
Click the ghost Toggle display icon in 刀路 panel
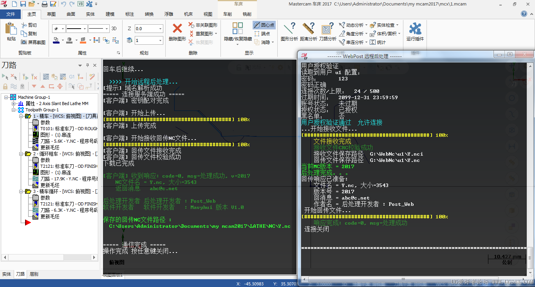22,86
